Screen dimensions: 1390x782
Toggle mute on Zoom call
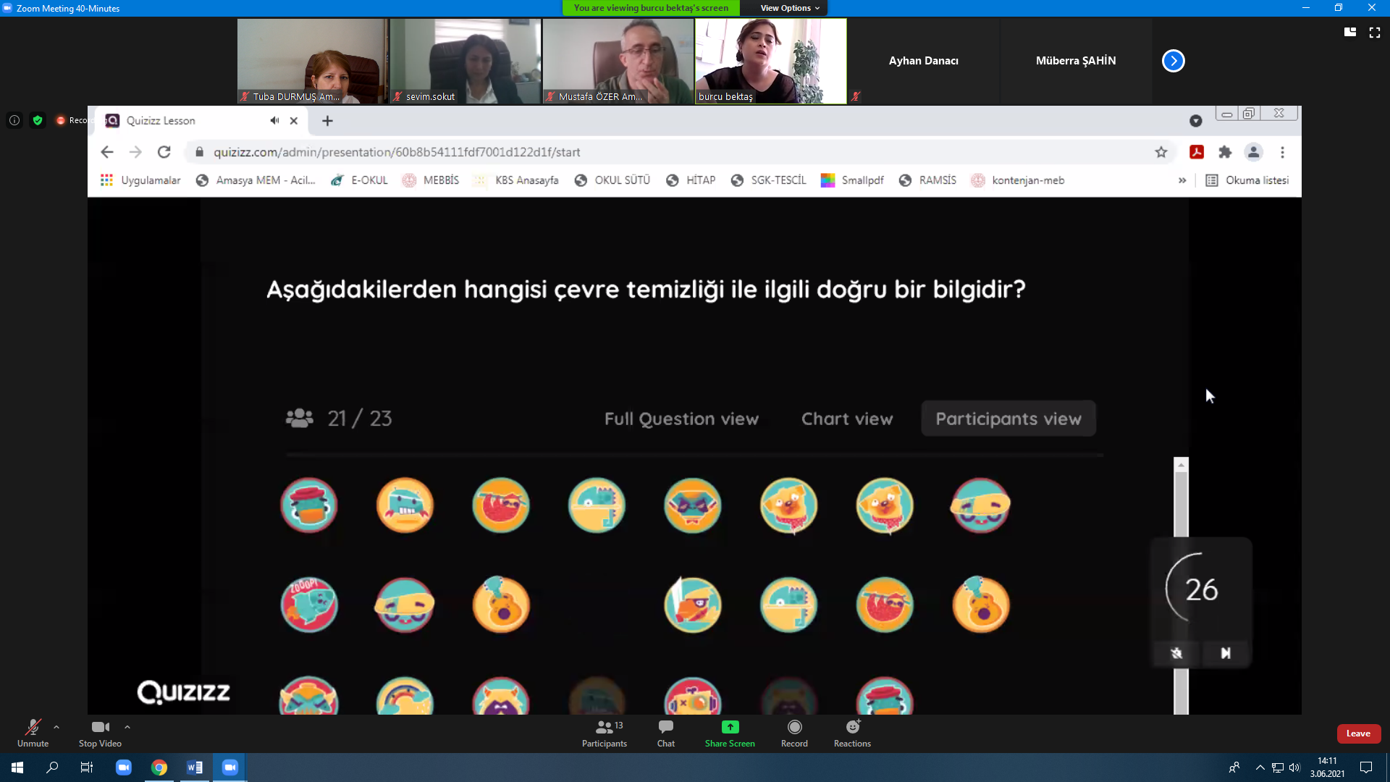32,732
